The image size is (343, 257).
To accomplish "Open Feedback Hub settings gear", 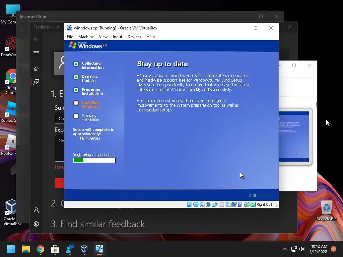I will 36,224.
